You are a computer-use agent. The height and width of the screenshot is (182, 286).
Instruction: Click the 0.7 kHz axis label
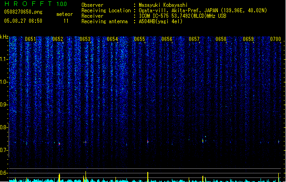pyautogui.click(x=4, y=150)
